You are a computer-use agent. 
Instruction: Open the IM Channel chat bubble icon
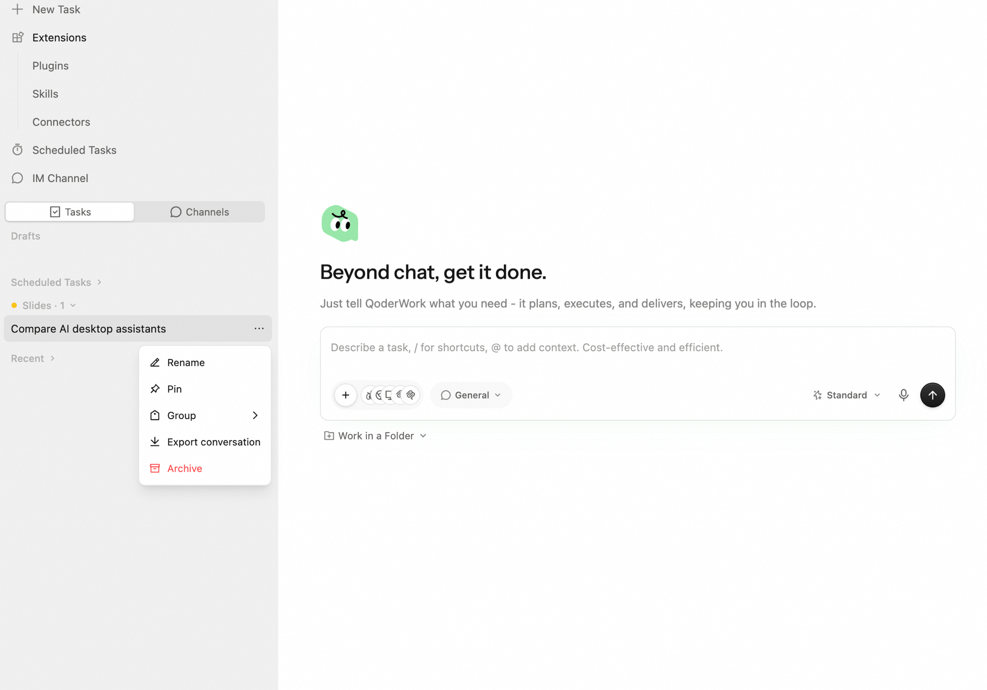[x=17, y=178]
